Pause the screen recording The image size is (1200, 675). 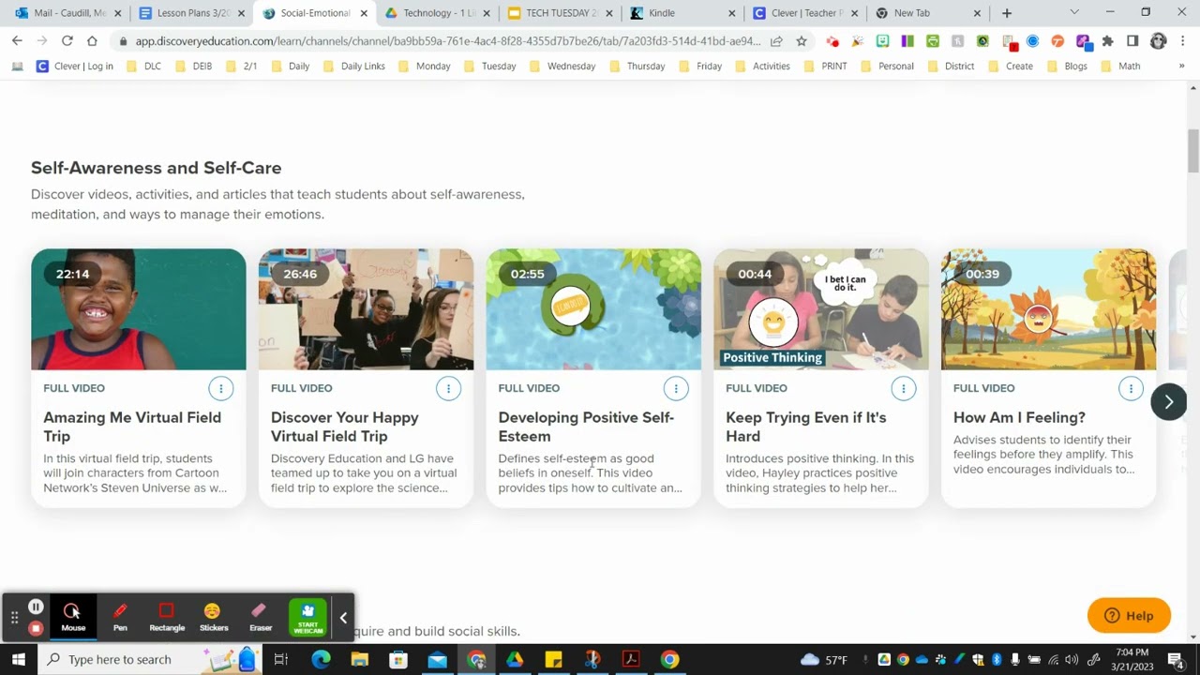point(36,607)
